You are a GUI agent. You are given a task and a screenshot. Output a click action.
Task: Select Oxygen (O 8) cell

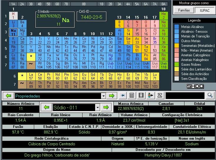point(146,24)
